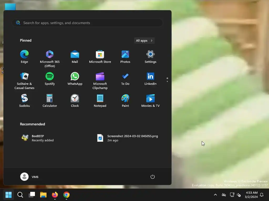Click the OneDrive cloud tray icon
The width and height of the screenshot is (269, 201).
(224, 195)
